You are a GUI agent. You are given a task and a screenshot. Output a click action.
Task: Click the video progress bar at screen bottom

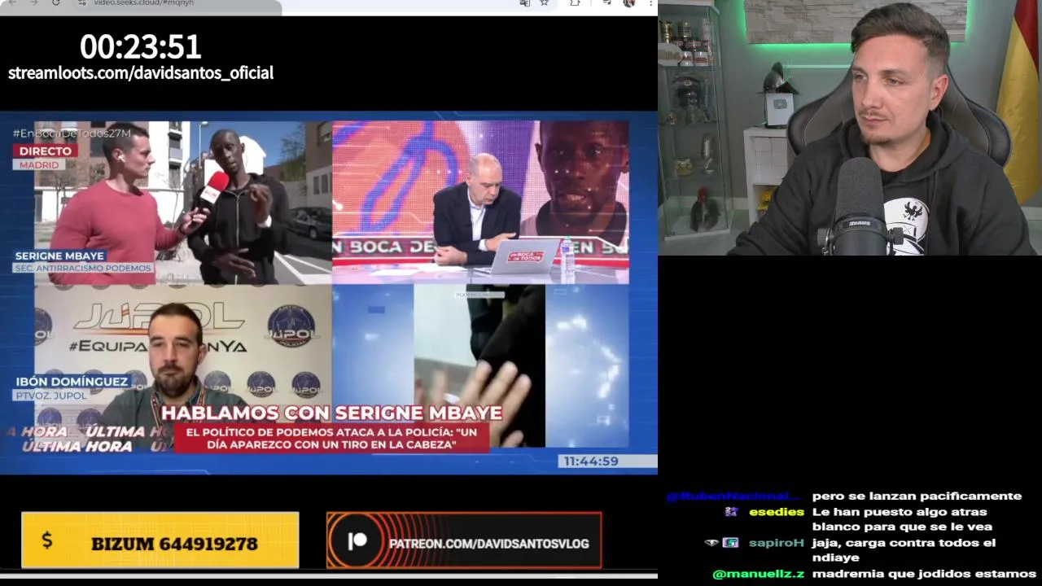point(329,575)
